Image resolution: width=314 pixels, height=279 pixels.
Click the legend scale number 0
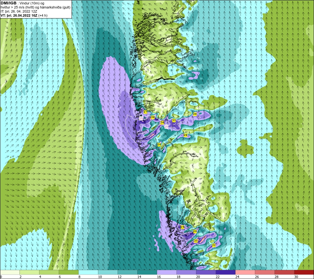tap(1, 277)
